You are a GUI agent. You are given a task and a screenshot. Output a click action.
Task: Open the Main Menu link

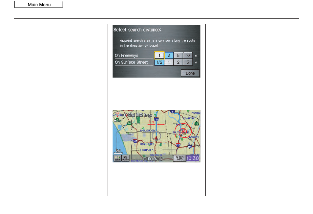[x=39, y=4]
